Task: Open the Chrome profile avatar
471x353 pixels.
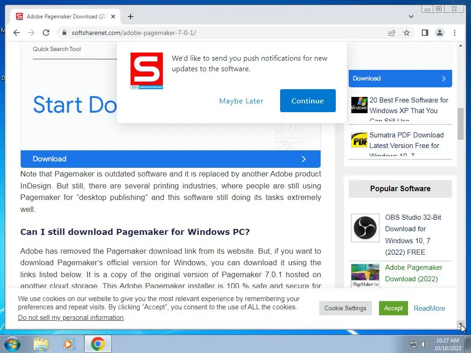Action: (x=439, y=33)
